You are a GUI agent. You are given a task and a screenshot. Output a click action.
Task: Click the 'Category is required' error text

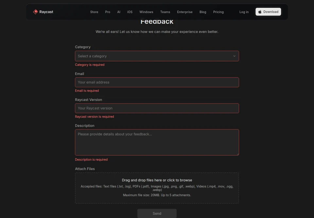coord(90,65)
